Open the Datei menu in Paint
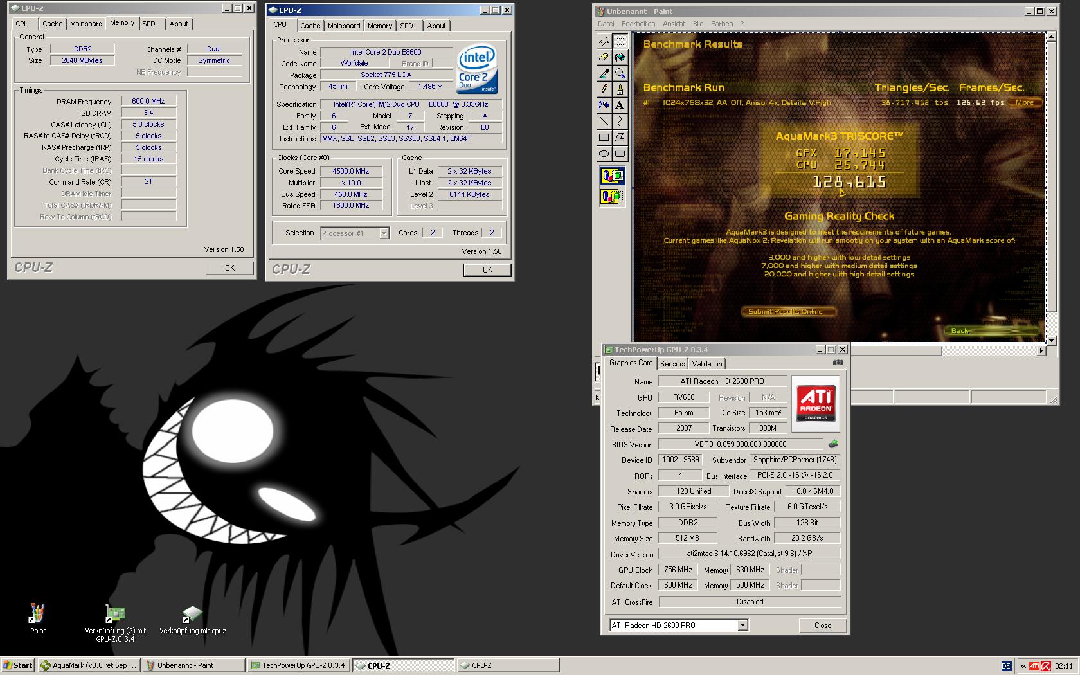The height and width of the screenshot is (675, 1080). [x=606, y=24]
